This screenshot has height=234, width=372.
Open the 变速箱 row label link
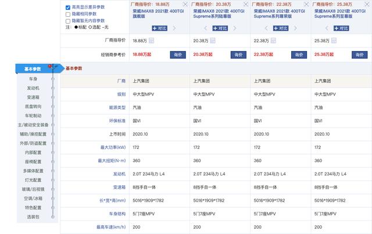click(119, 187)
